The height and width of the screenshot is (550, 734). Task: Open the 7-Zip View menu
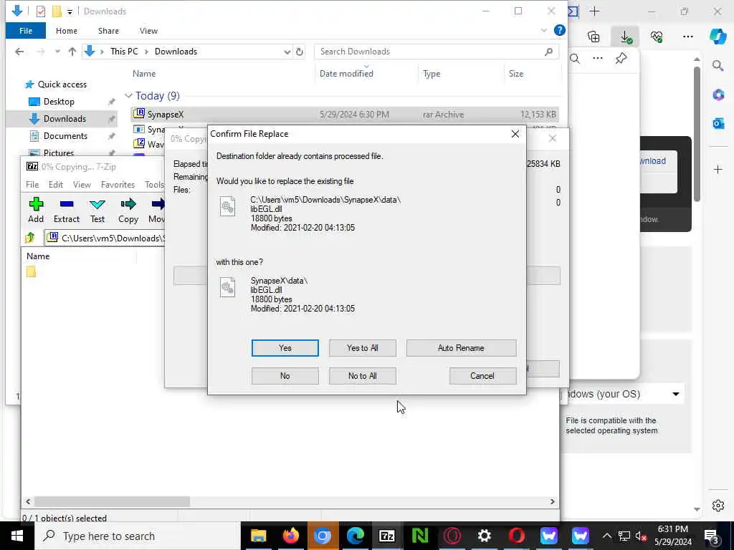82,185
